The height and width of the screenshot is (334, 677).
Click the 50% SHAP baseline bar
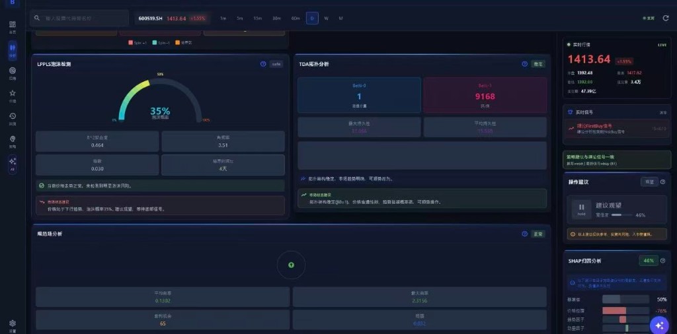point(625,299)
